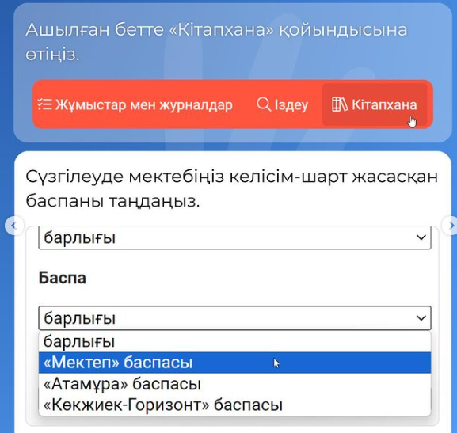The width and height of the screenshot is (457, 433).
Task: Open the upper барлығы combo box
Action: pyautogui.click(x=234, y=237)
